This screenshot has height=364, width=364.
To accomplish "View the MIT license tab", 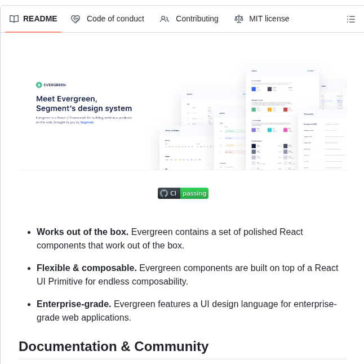I will tap(261, 19).
